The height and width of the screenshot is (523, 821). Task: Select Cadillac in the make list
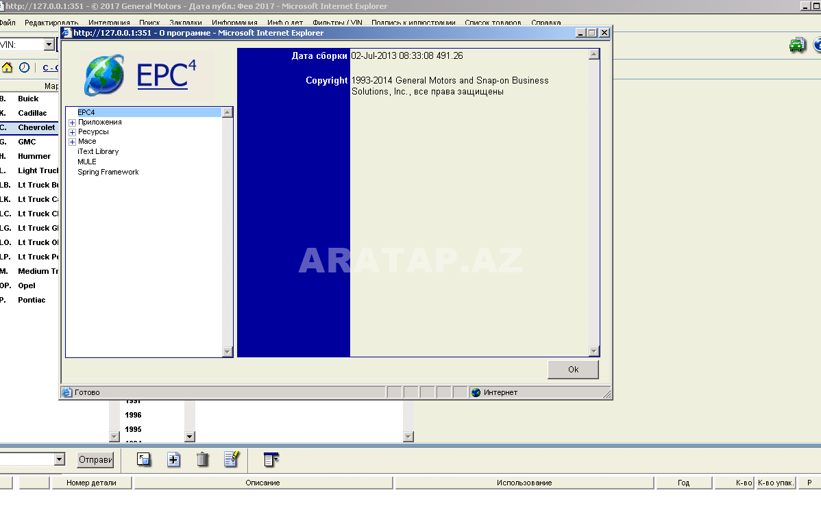tap(32, 113)
